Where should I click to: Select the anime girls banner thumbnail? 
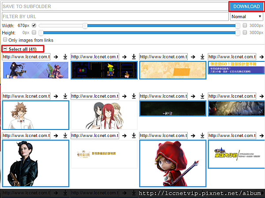(x=36, y=70)
